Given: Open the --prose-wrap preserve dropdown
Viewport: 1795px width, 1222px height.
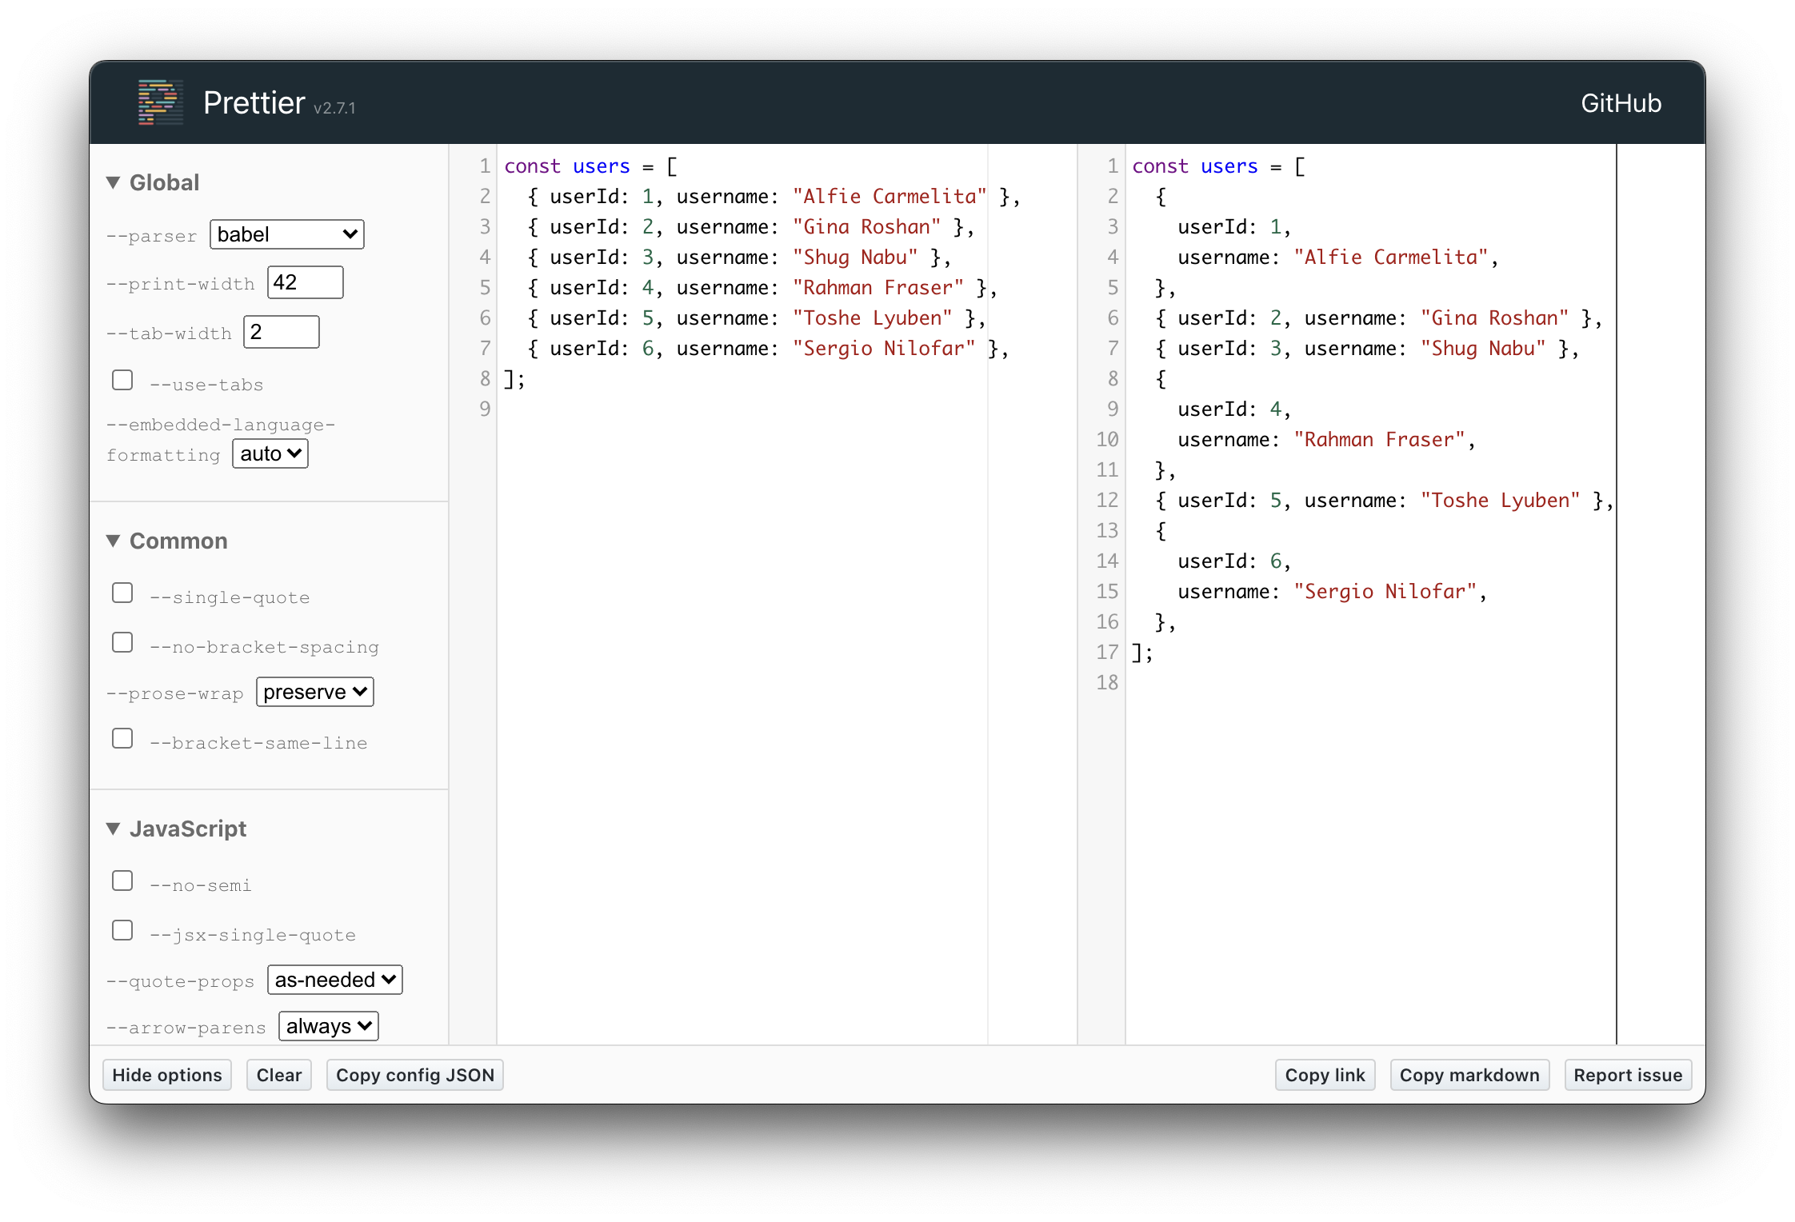Looking at the screenshot, I should 314,692.
